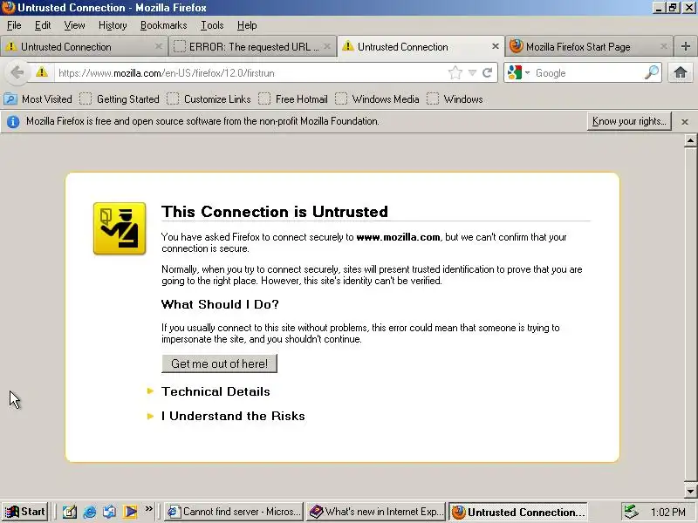This screenshot has height=523, width=698.
Task: Click the yellow passport officer warning icon
Action: (120, 228)
